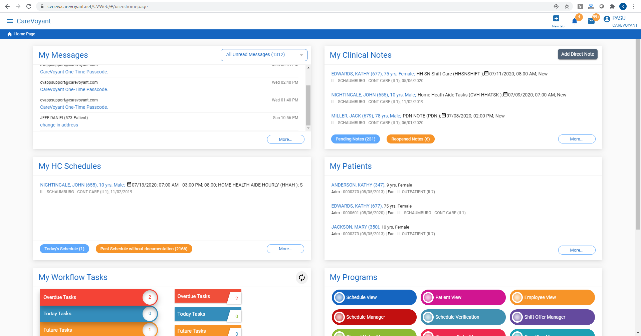Go back in the browser

pos(7,6)
